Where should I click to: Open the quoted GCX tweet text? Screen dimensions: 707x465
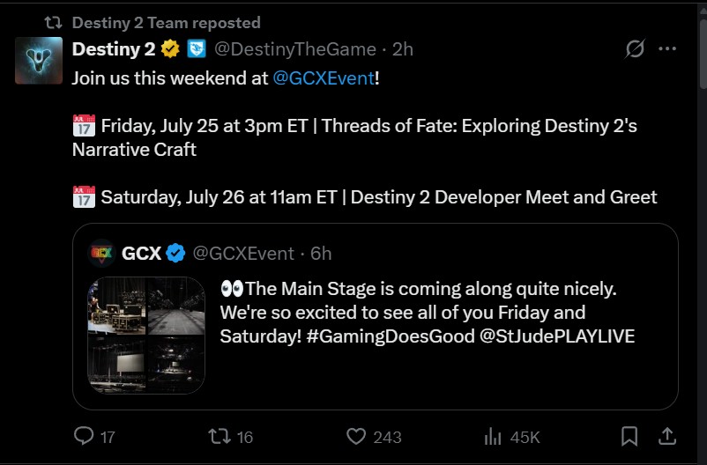(x=427, y=313)
